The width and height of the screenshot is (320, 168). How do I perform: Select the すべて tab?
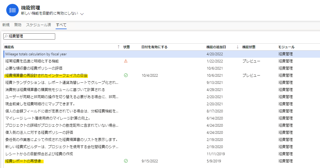(61, 25)
